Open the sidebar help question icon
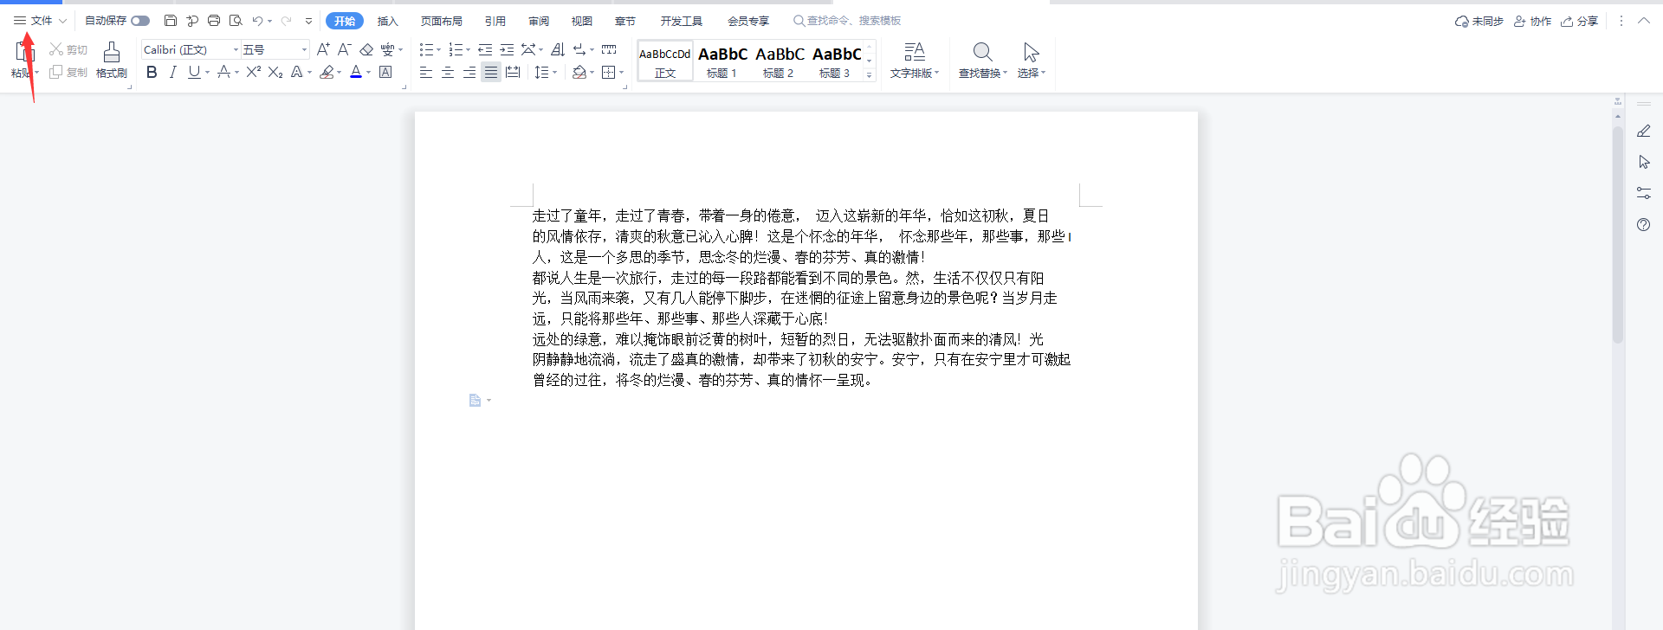Viewport: 1663px width, 630px height. coord(1644,224)
